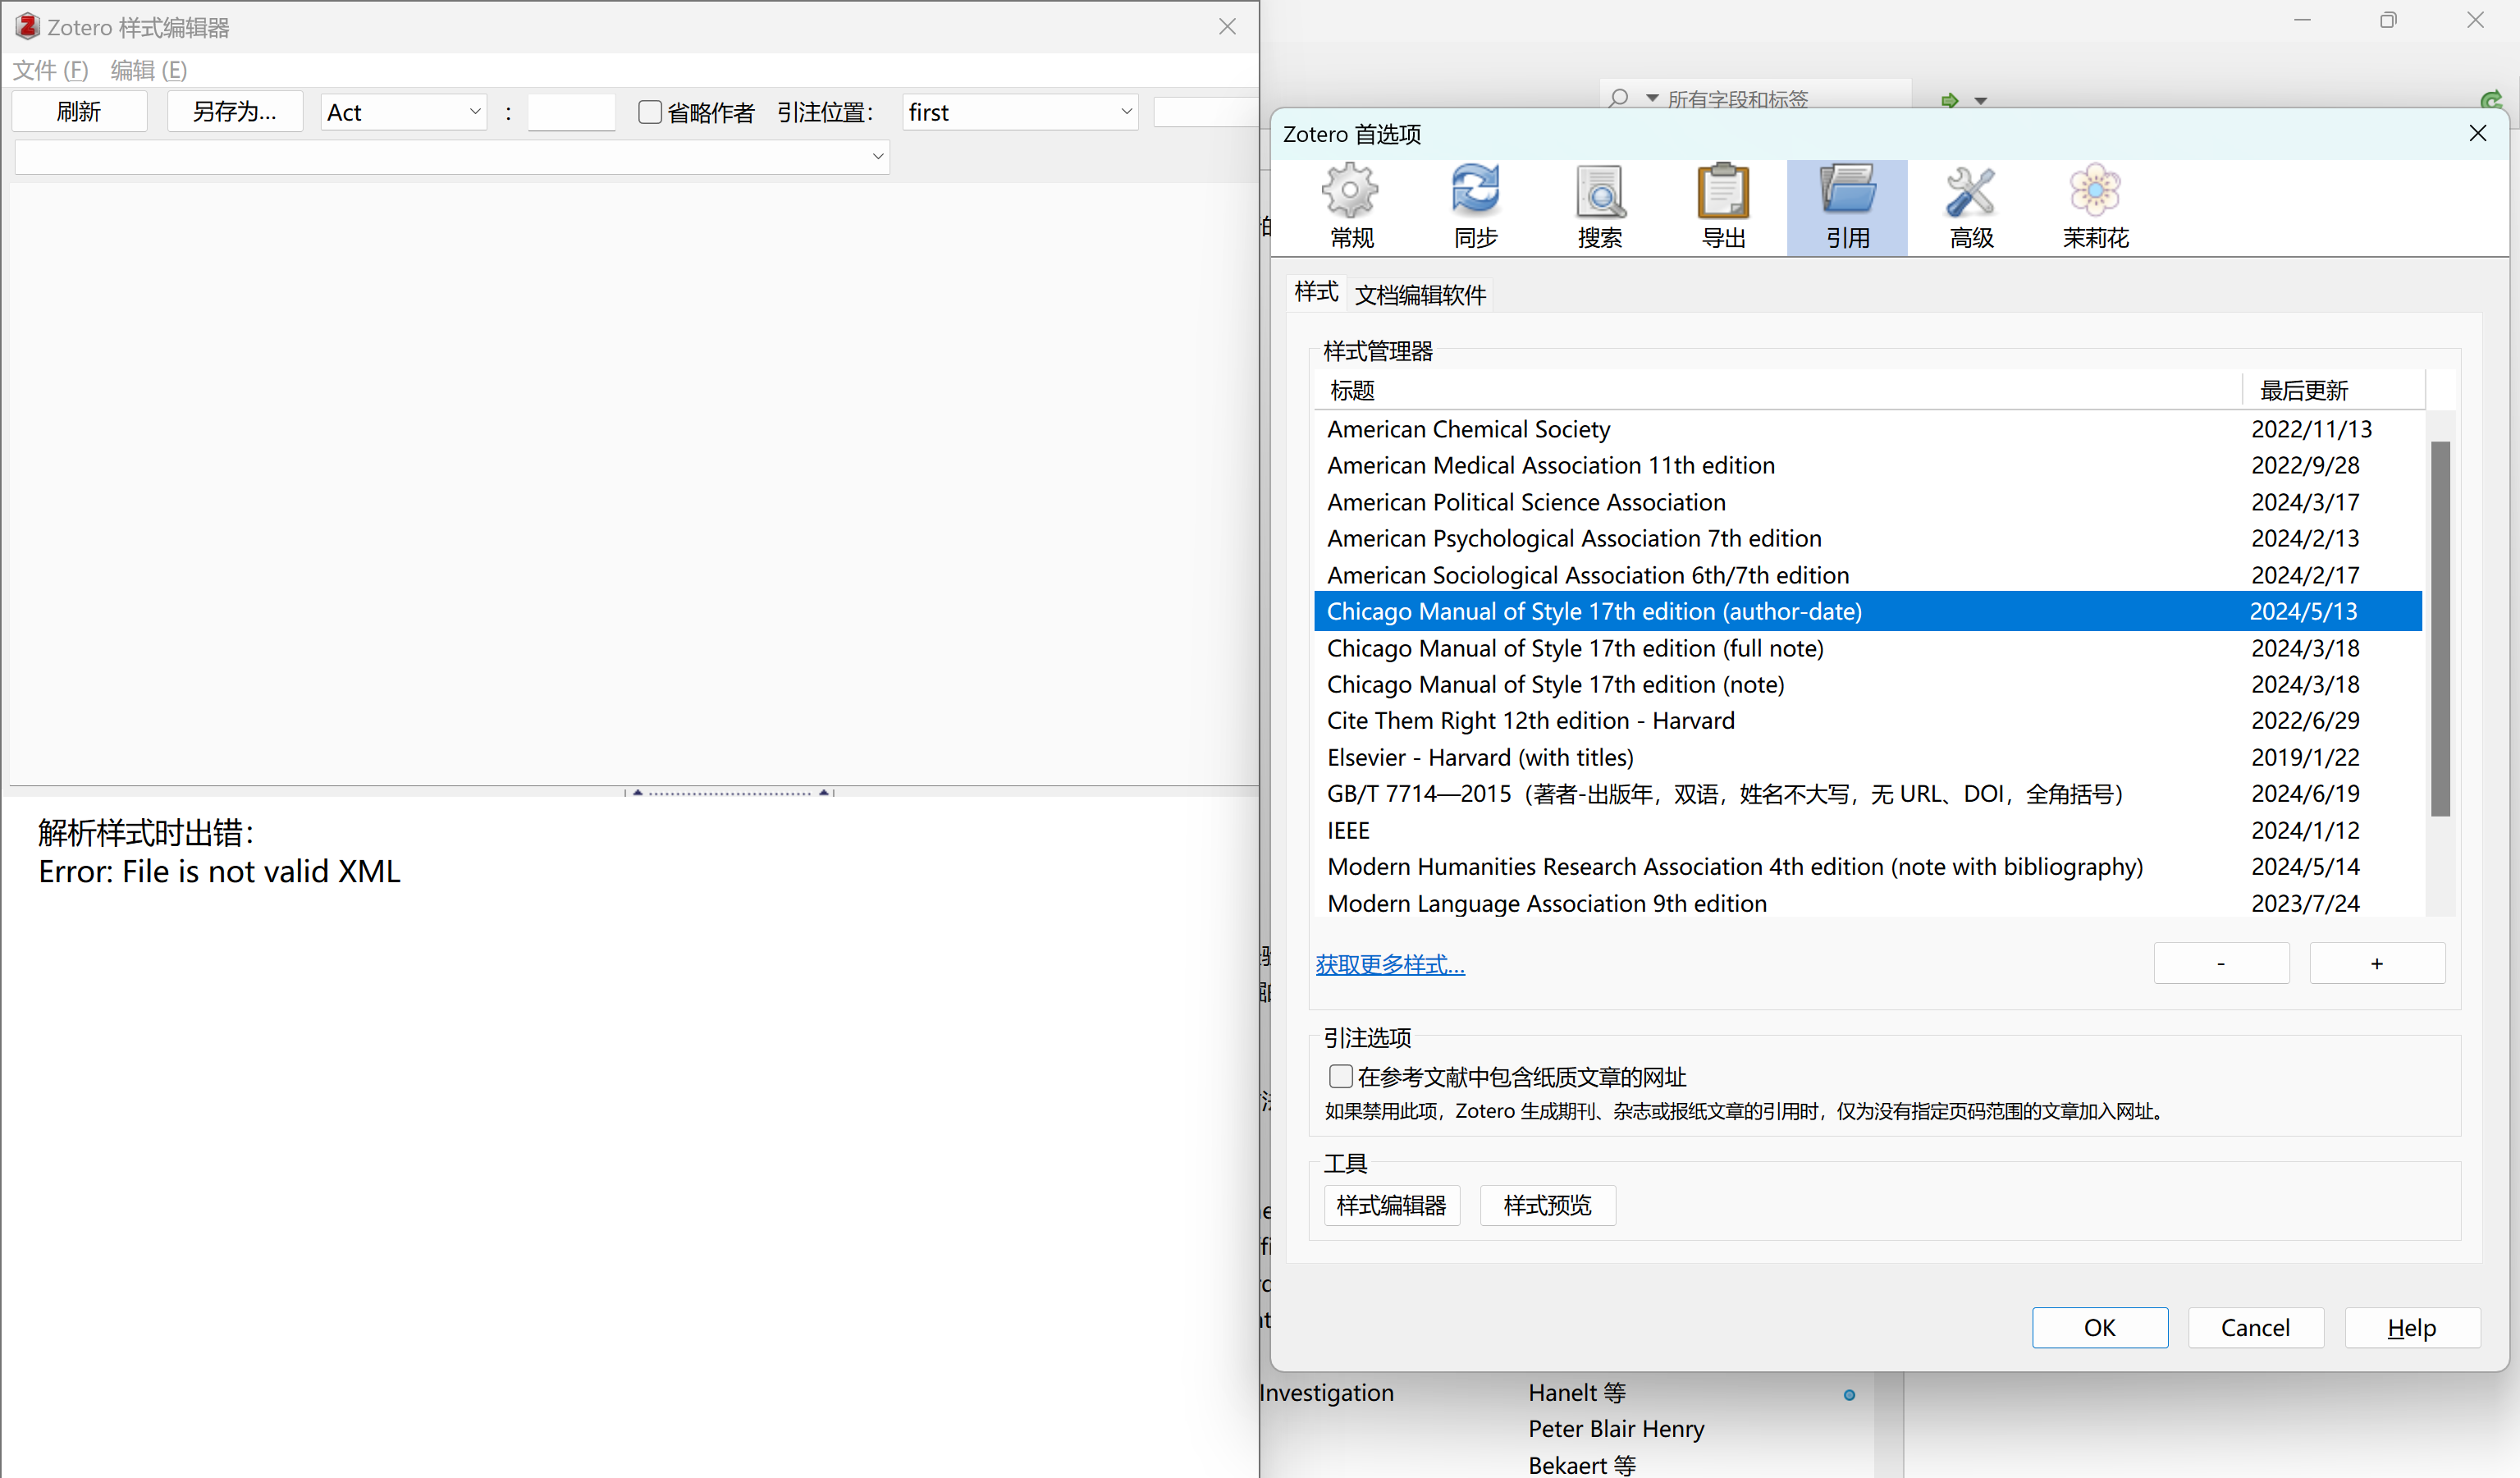Click the plus button to add style
2520x1478 pixels.
(x=2376, y=963)
